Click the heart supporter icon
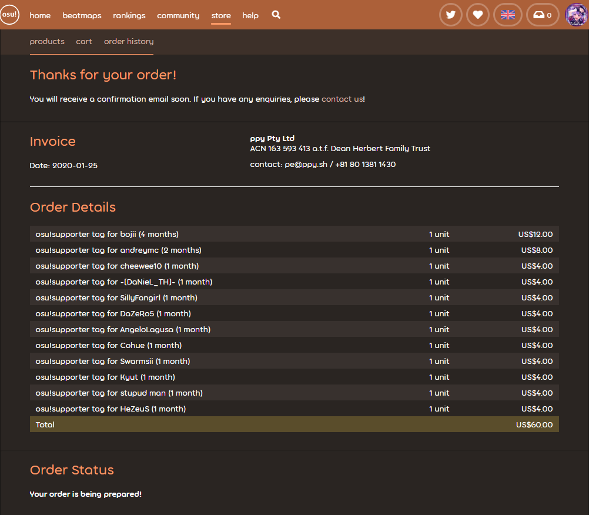 coord(478,15)
